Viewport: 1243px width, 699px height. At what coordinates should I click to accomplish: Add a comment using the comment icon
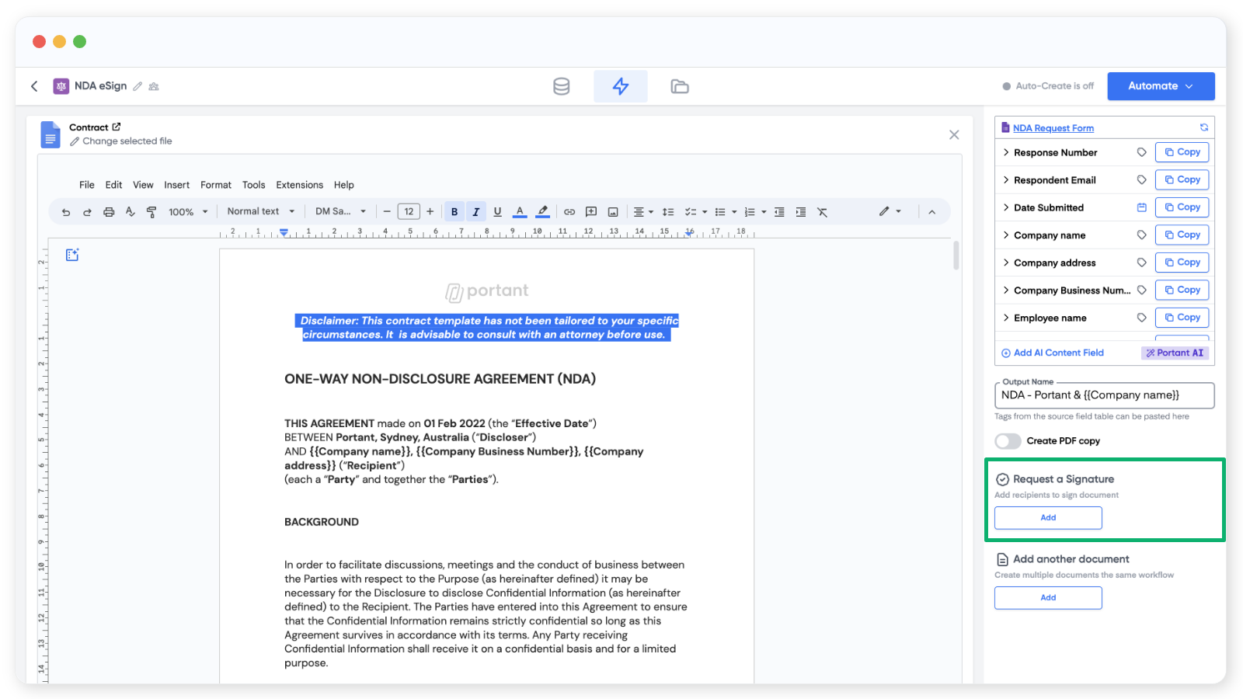(590, 210)
